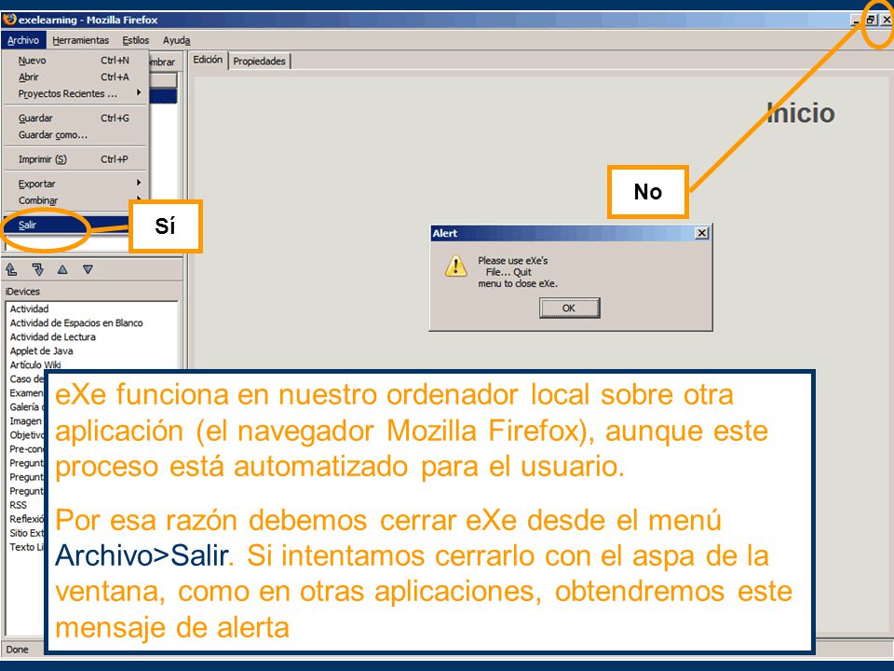The image size is (894, 671).
Task: Select the RSS iDevice
Action: point(19,505)
